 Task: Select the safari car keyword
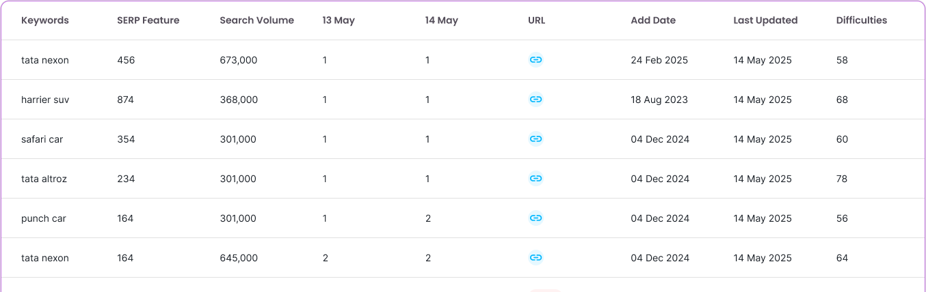(x=42, y=139)
